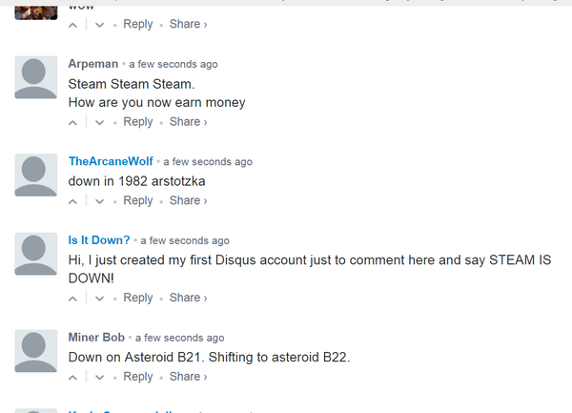
Task: Downvote the Is It Down? comment
Action: click(x=100, y=299)
